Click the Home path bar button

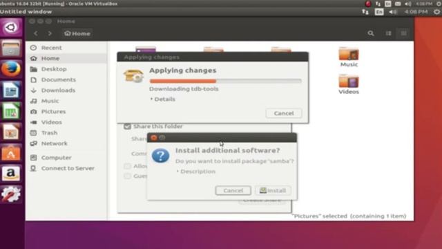77,33
